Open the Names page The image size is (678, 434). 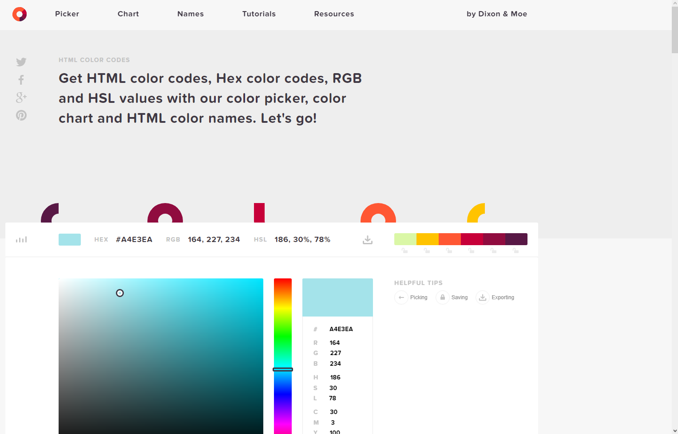tap(190, 14)
